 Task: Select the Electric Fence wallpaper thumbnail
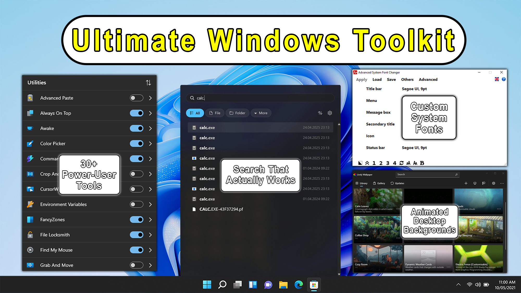point(479,259)
